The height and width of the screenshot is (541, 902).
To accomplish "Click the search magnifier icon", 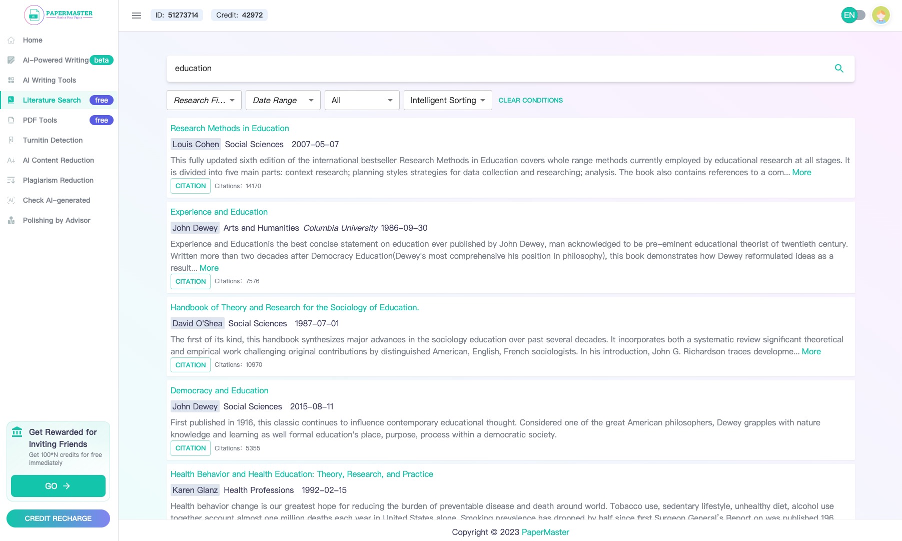I will click(839, 69).
